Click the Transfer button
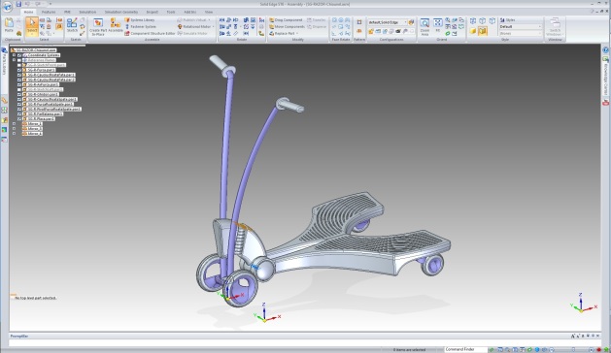 317,19
